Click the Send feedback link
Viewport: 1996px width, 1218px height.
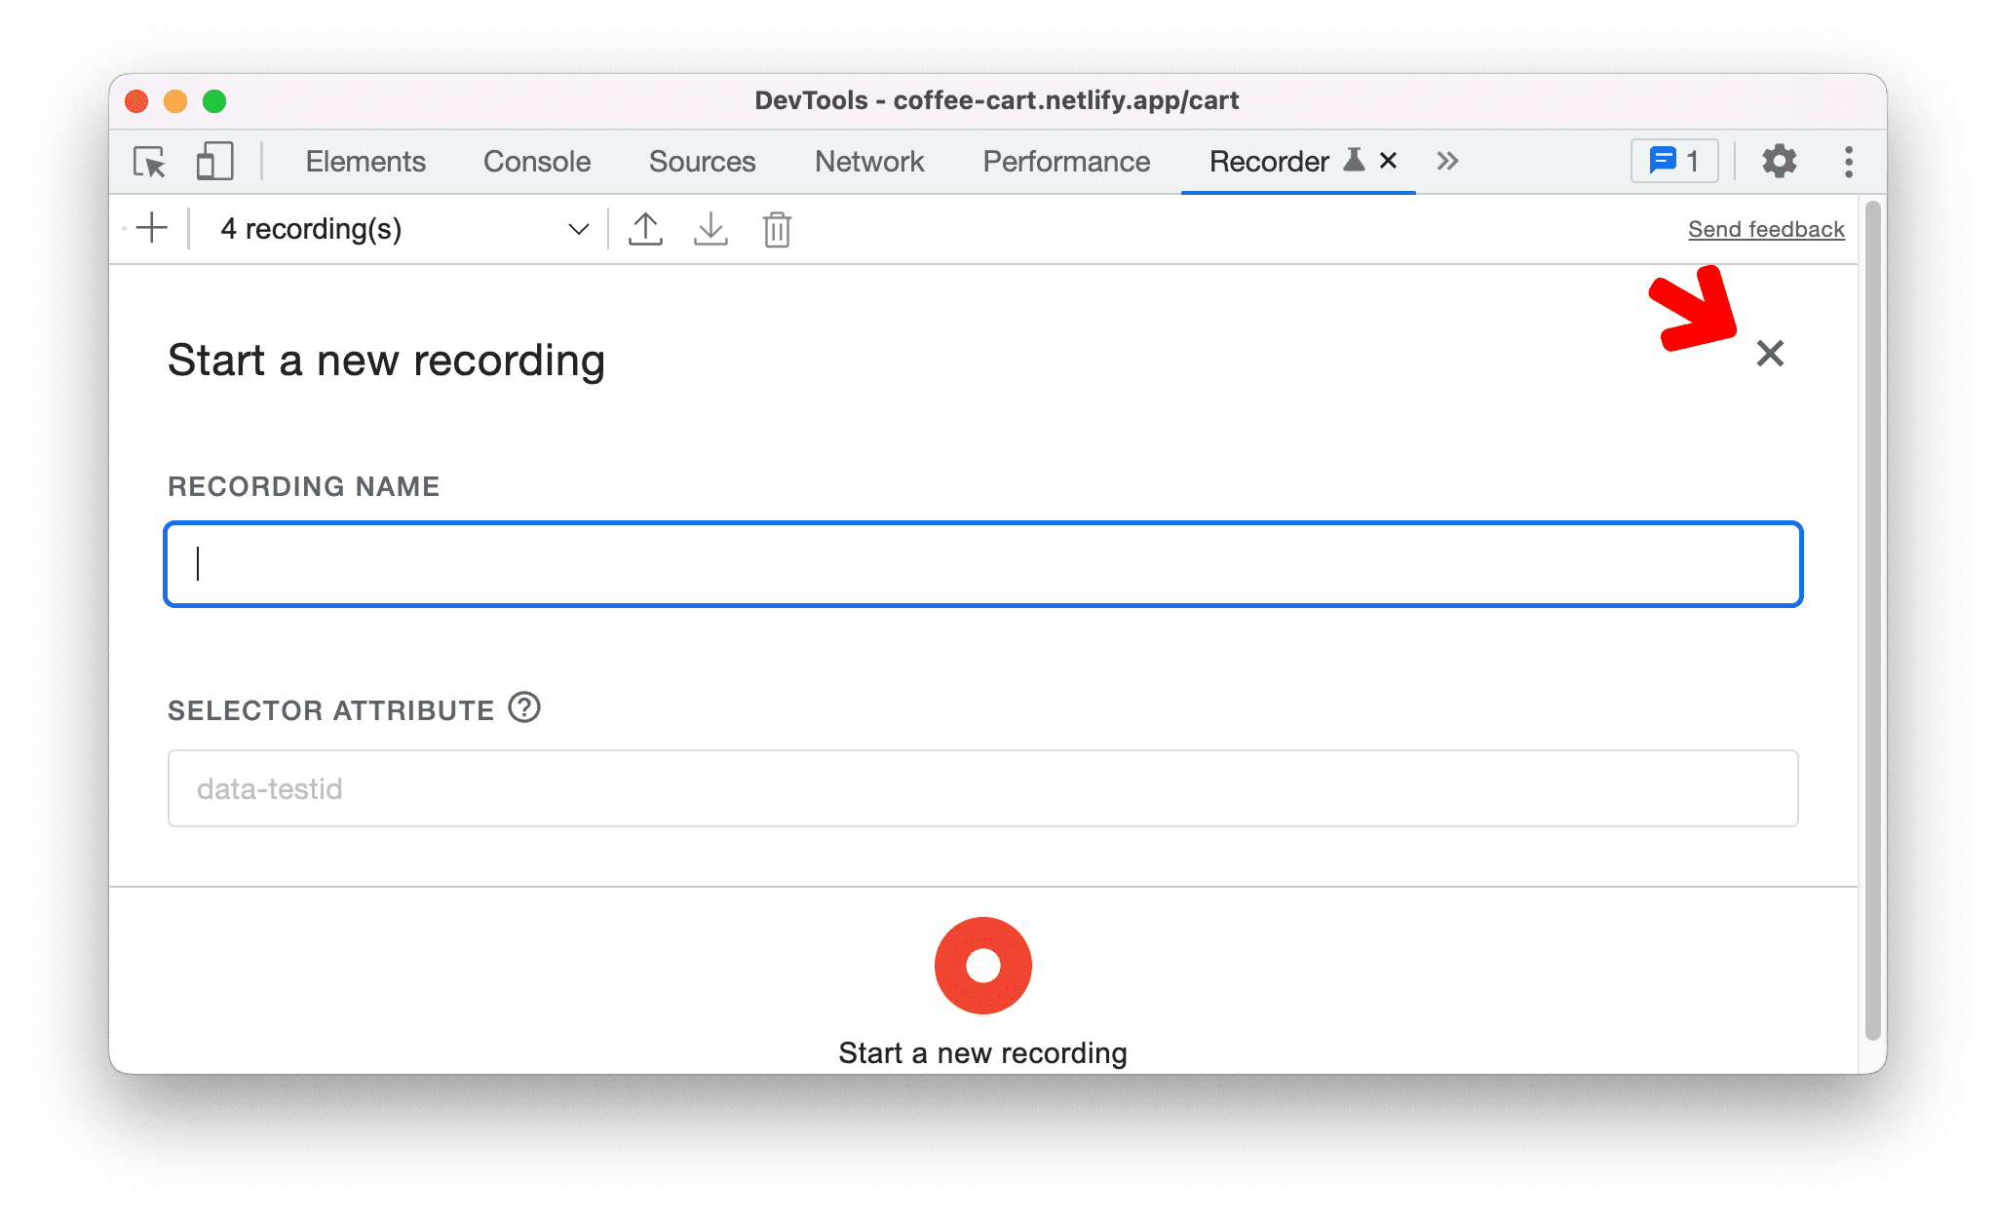[x=1764, y=228]
